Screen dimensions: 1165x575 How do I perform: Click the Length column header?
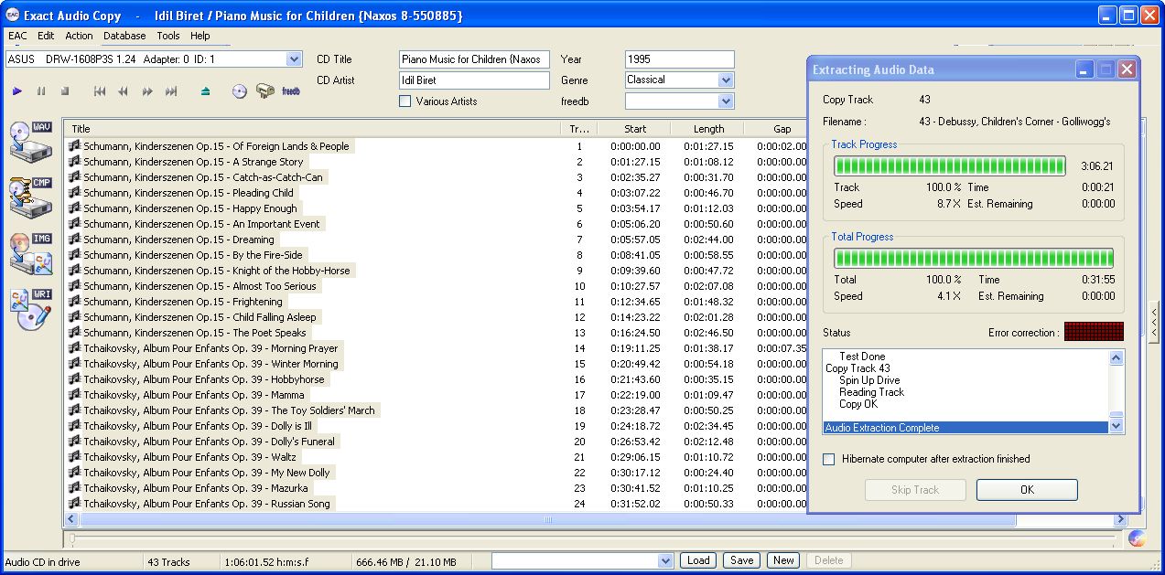pyautogui.click(x=708, y=129)
